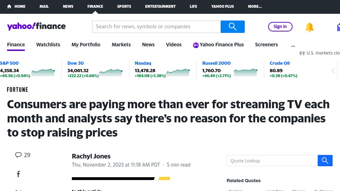340x191 pixels.
Task: Click the article headline text
Action: 168,118
